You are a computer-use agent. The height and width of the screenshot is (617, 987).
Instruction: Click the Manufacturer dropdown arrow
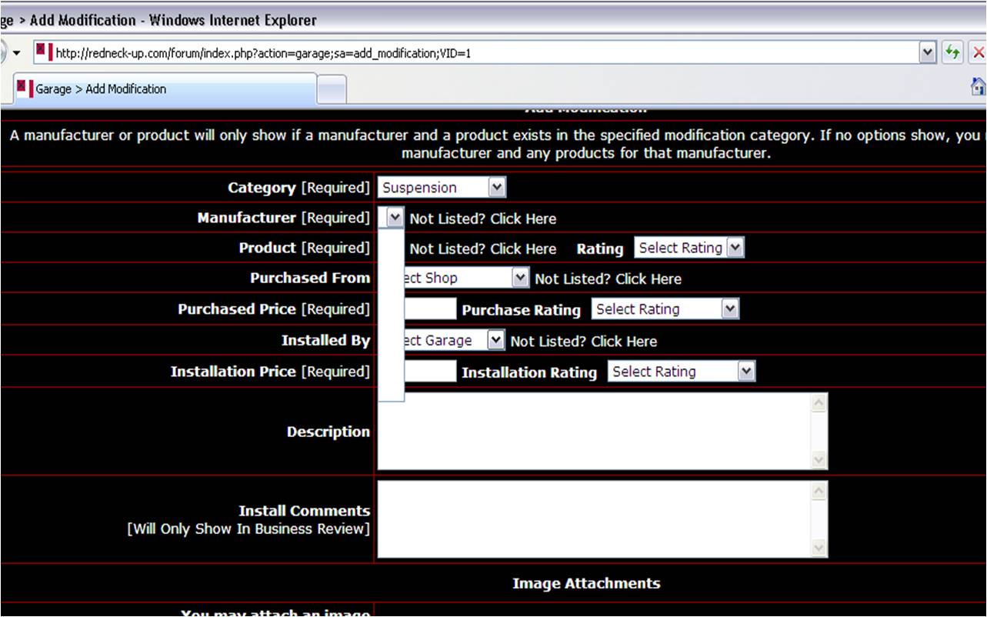394,218
